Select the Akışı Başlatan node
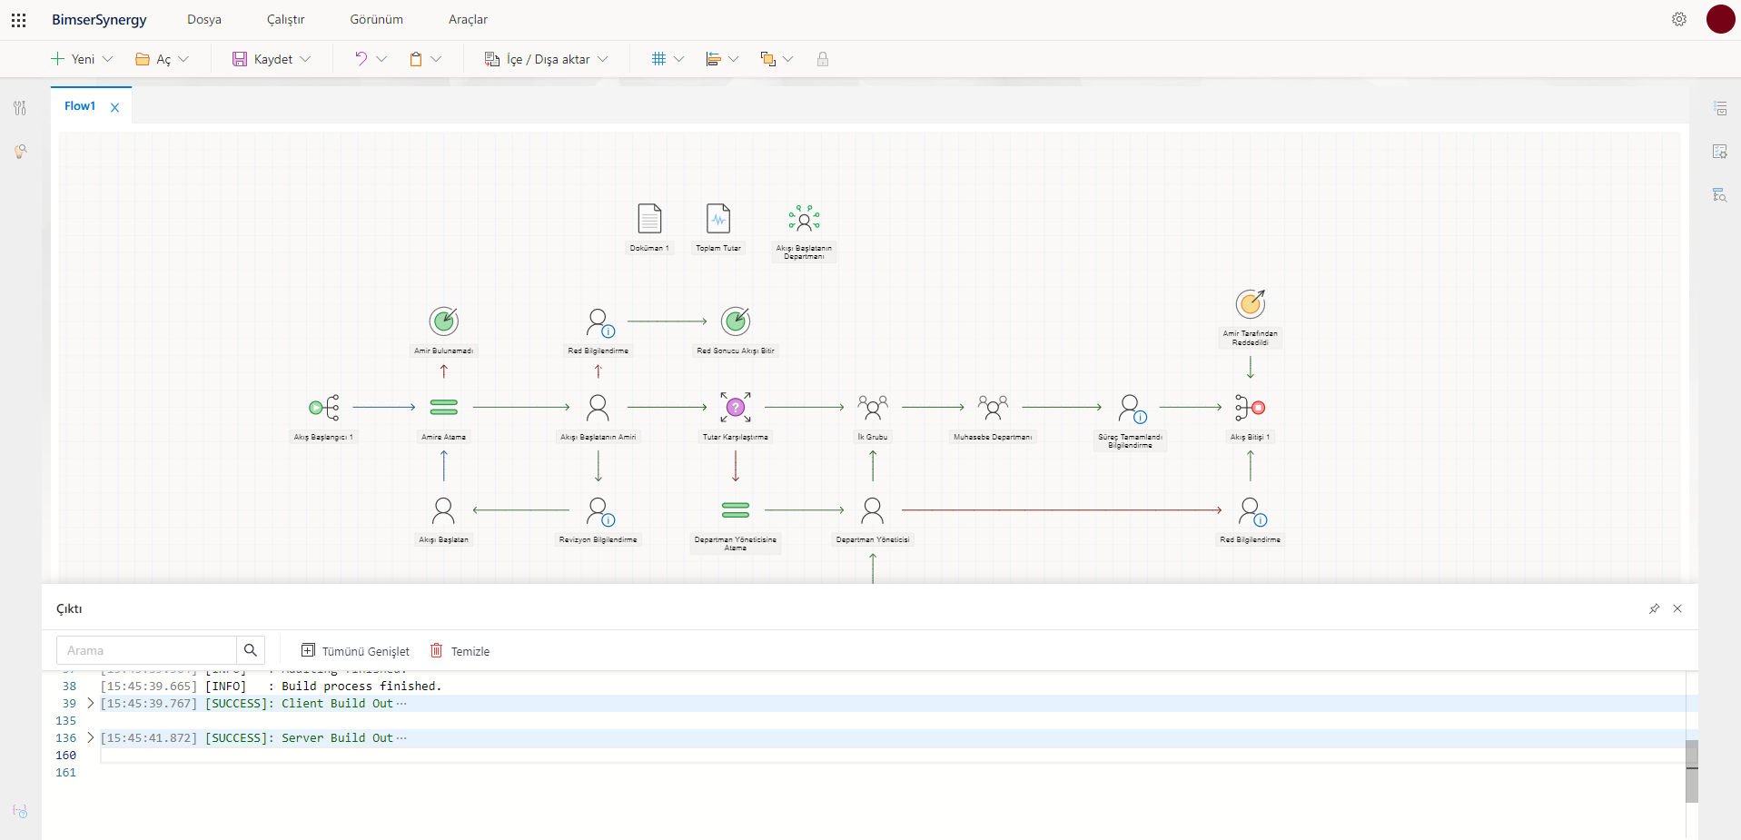 pos(443,510)
